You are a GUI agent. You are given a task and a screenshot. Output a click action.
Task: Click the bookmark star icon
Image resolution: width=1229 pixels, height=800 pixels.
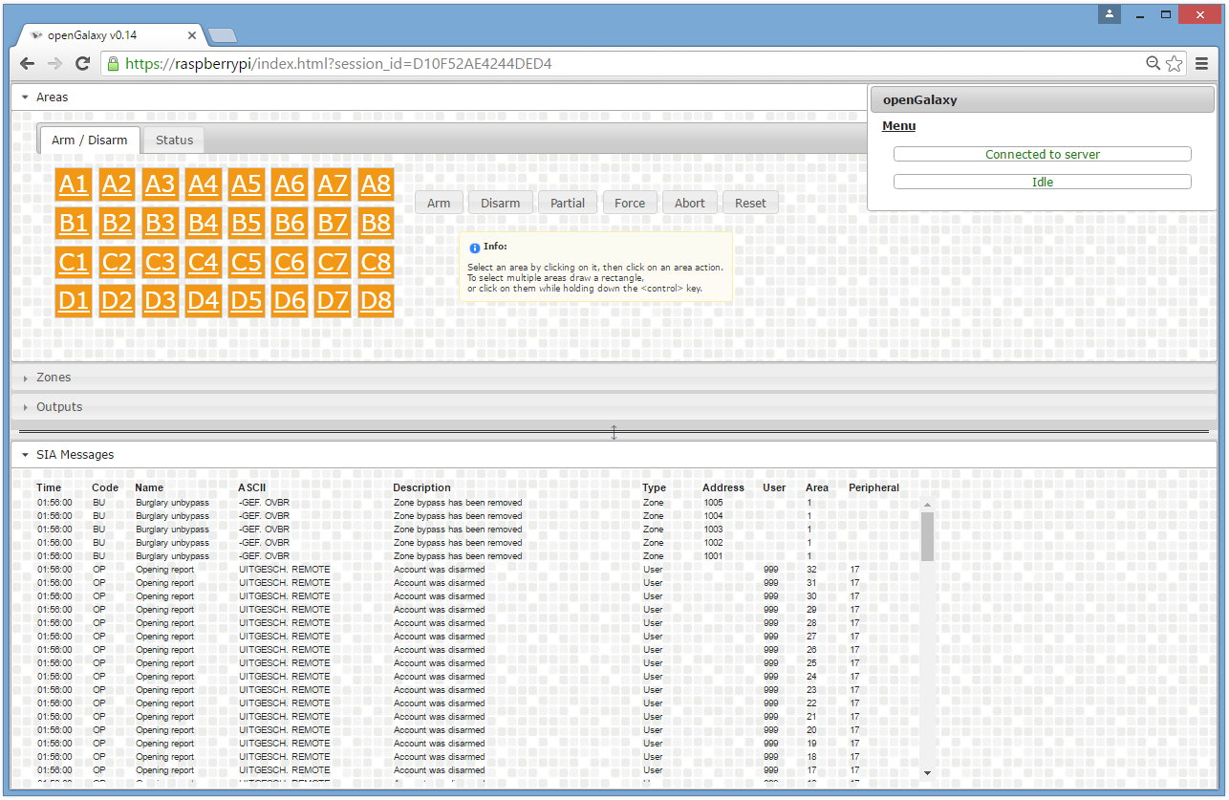(1175, 63)
